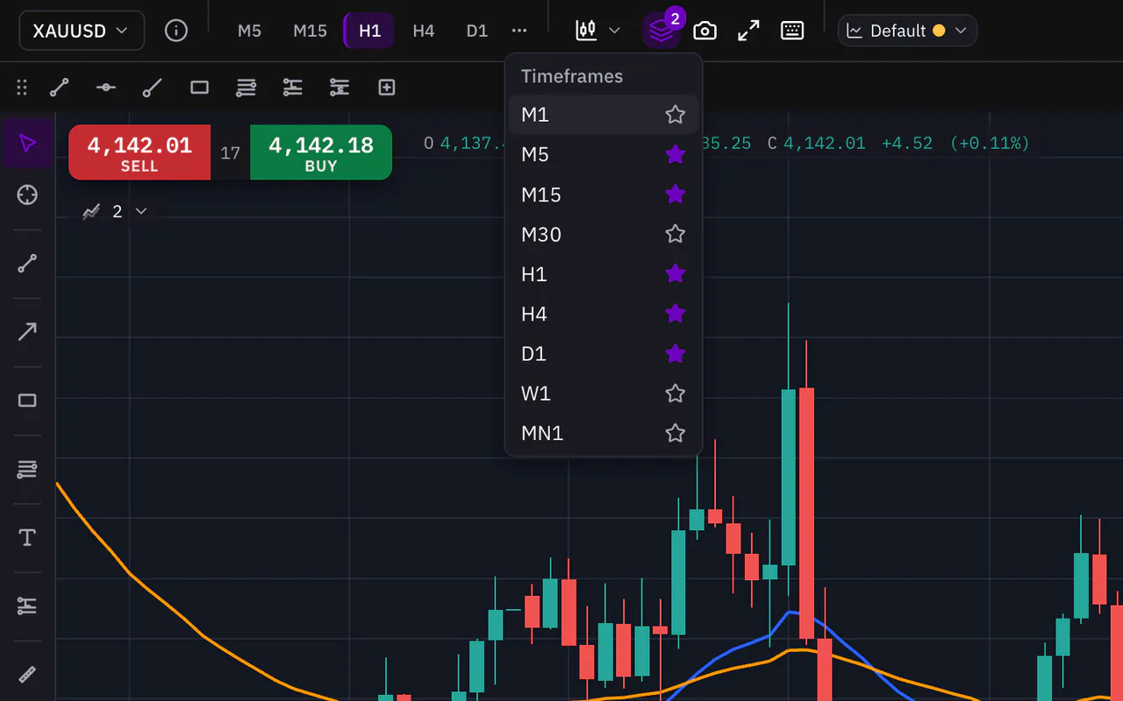Pick the horizontal line tool with center dot

tap(105, 87)
